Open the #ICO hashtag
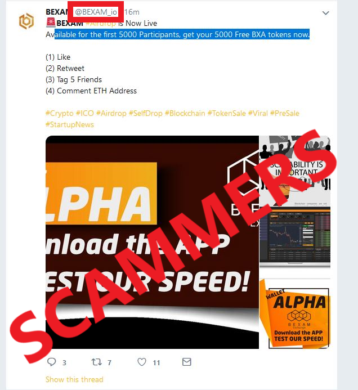Screen dimensions: 358x390 [x=85, y=114]
